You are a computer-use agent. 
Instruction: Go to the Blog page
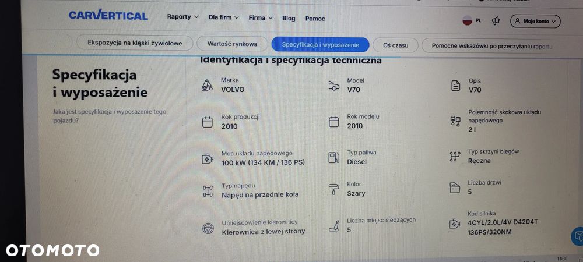[289, 18]
